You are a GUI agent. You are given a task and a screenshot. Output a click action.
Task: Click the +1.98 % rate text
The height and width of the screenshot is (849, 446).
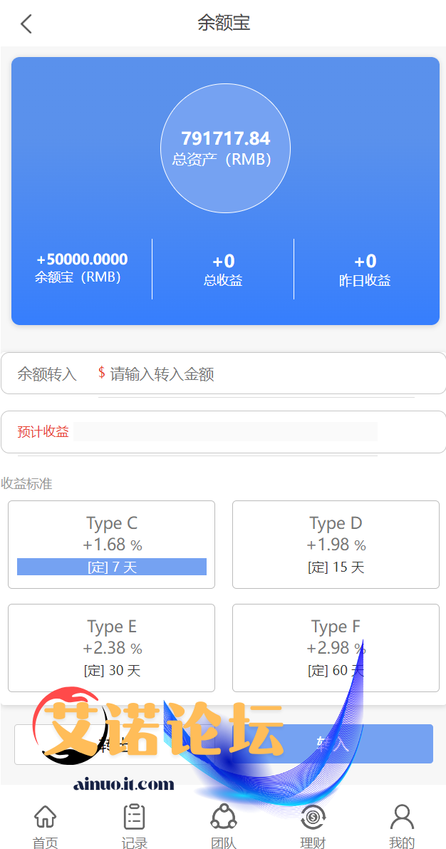click(x=336, y=544)
